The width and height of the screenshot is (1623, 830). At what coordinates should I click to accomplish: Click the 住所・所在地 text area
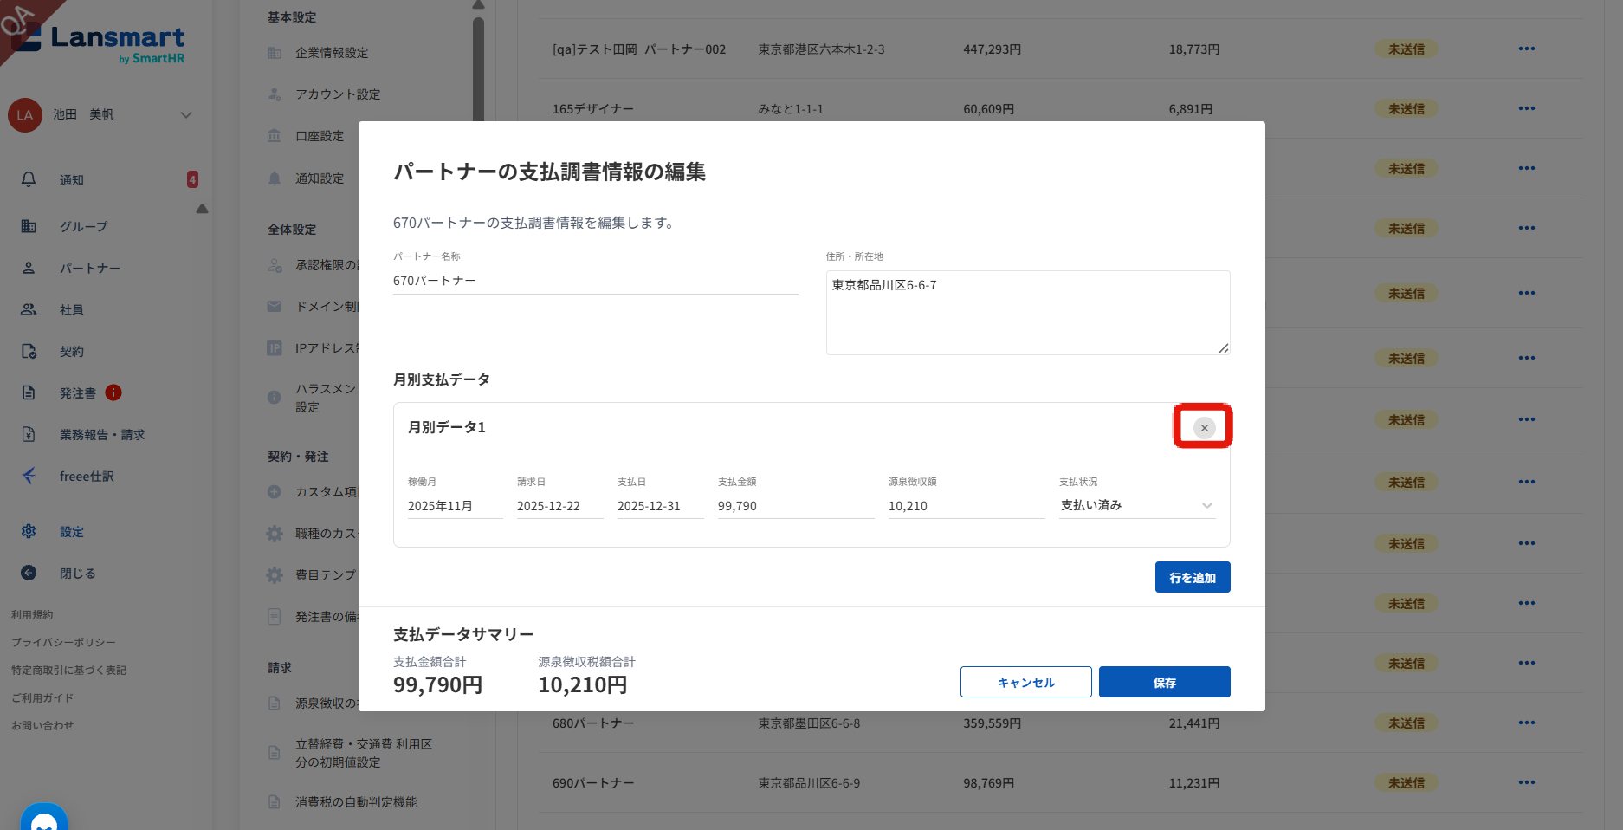pyautogui.click(x=1027, y=312)
